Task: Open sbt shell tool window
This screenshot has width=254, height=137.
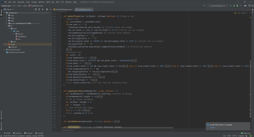Action: coord(39,133)
